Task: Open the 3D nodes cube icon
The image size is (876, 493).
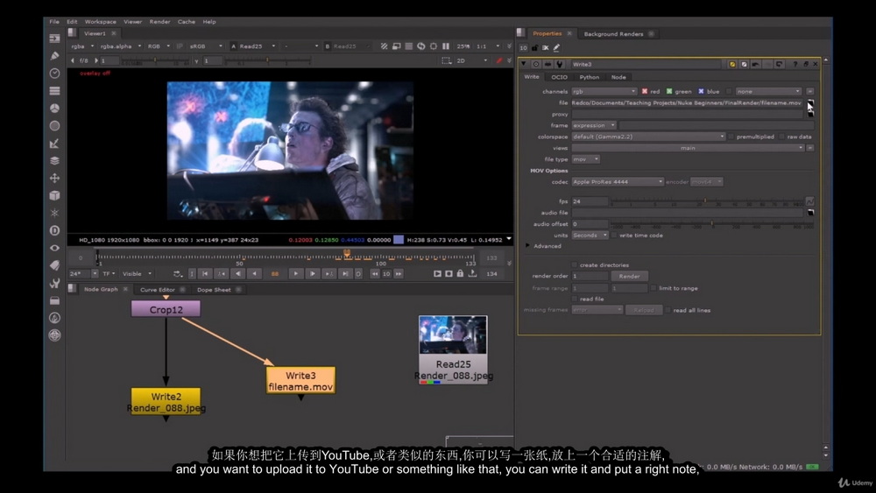Action: point(54,195)
